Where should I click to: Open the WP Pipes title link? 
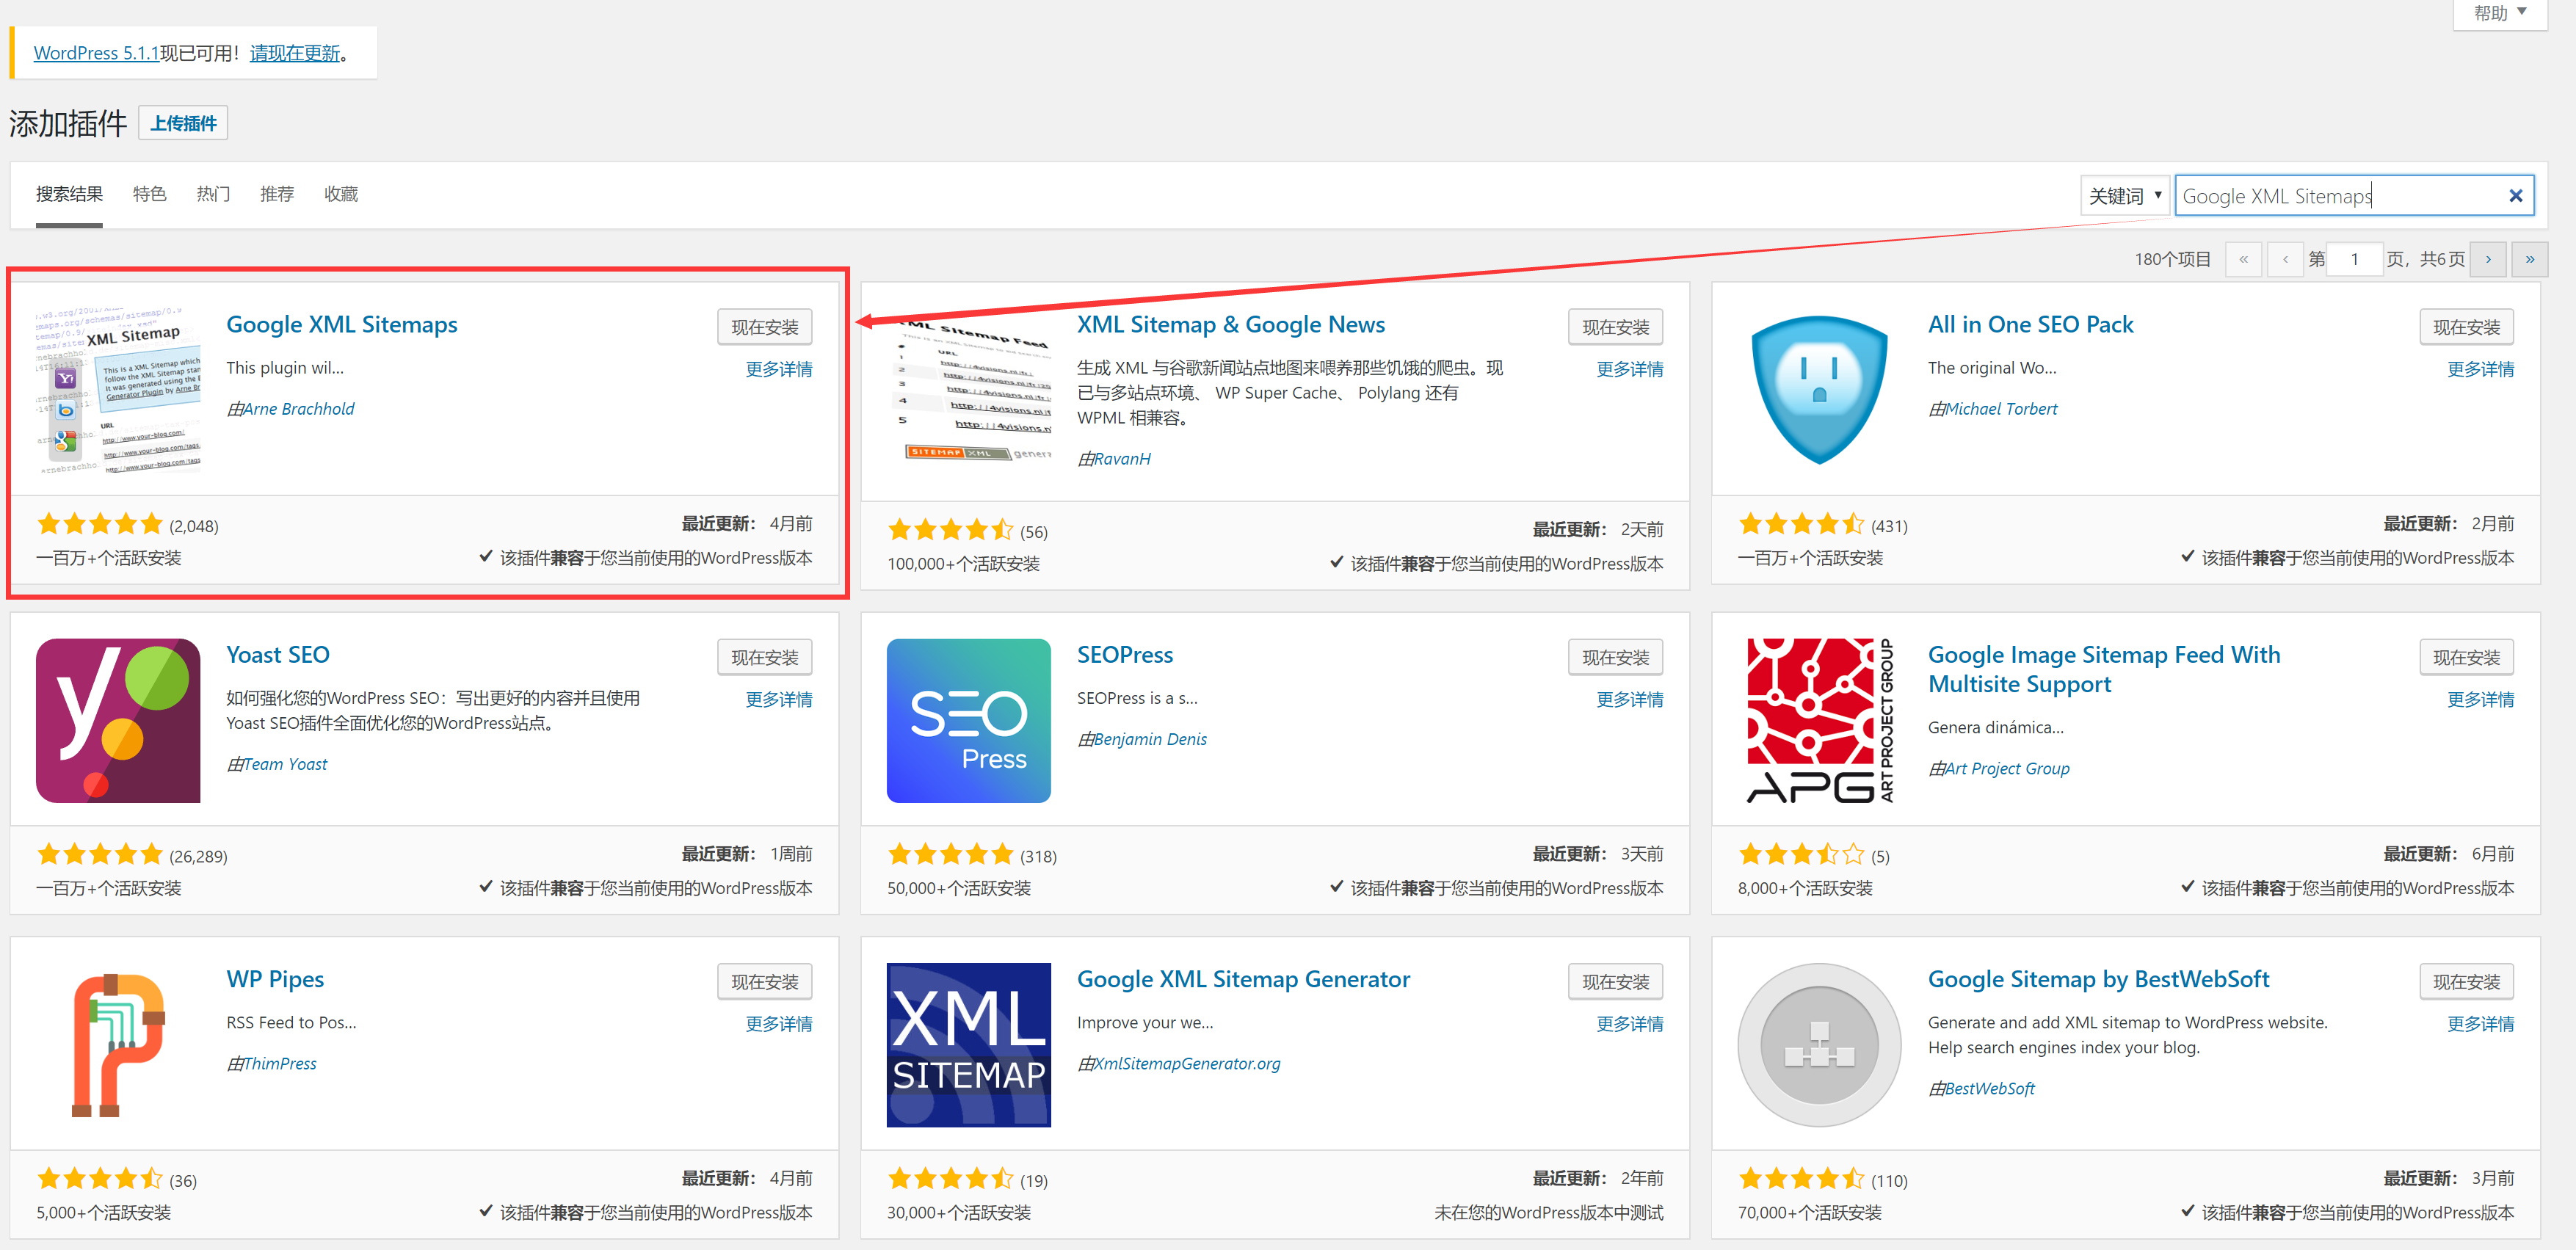click(275, 979)
